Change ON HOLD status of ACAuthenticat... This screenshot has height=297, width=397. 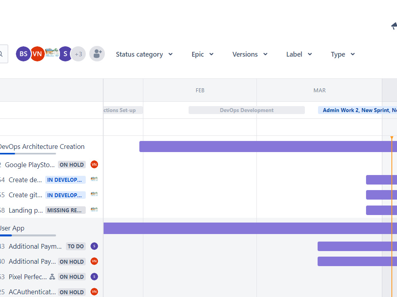[x=71, y=292]
